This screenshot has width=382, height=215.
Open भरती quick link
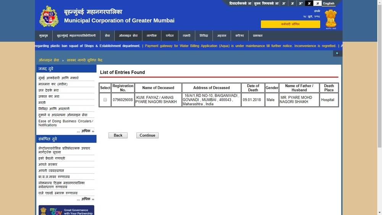pyautogui.click(x=42, y=103)
